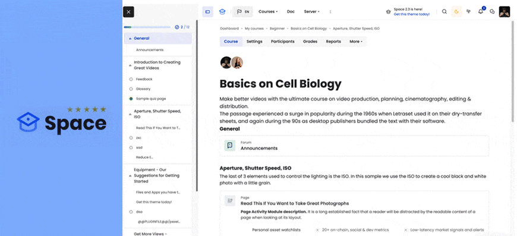Click the second teacher avatar (woman)
This screenshot has height=236, width=517.
tap(237, 62)
